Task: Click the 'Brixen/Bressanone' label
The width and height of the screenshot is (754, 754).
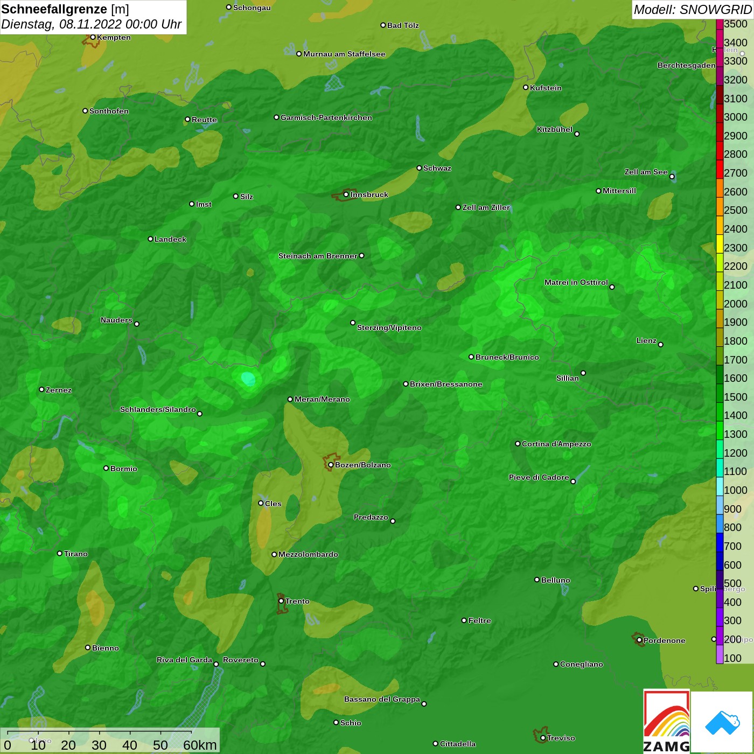Action: 446,384
